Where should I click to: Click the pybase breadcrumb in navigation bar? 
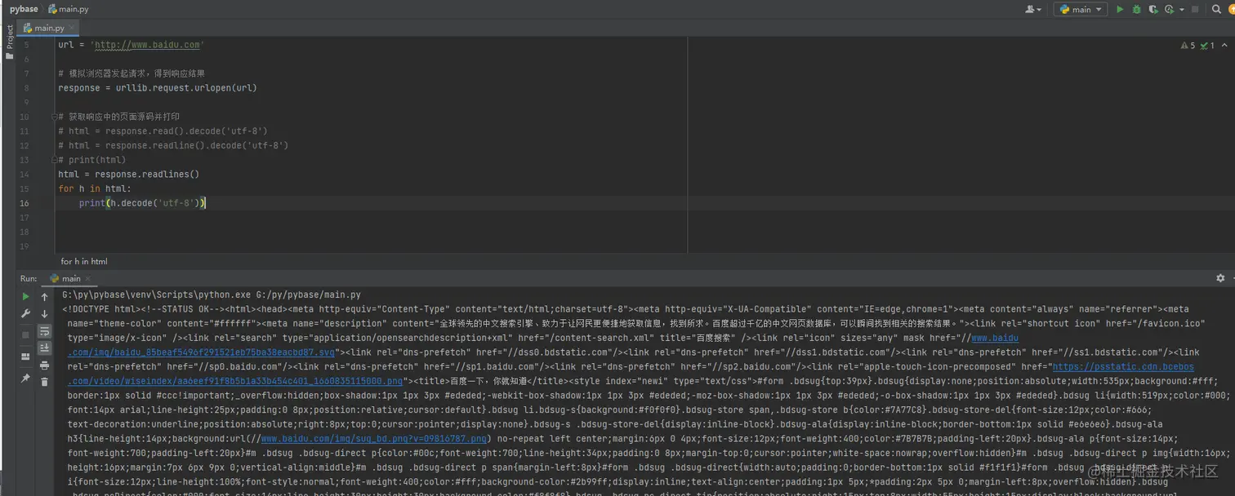click(x=24, y=9)
